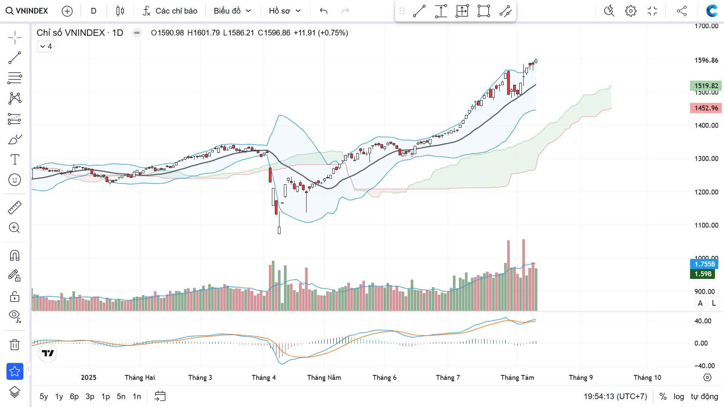This screenshot has height=407, width=724.
Task: Select the ruler measure tool
Action: (x=15, y=208)
